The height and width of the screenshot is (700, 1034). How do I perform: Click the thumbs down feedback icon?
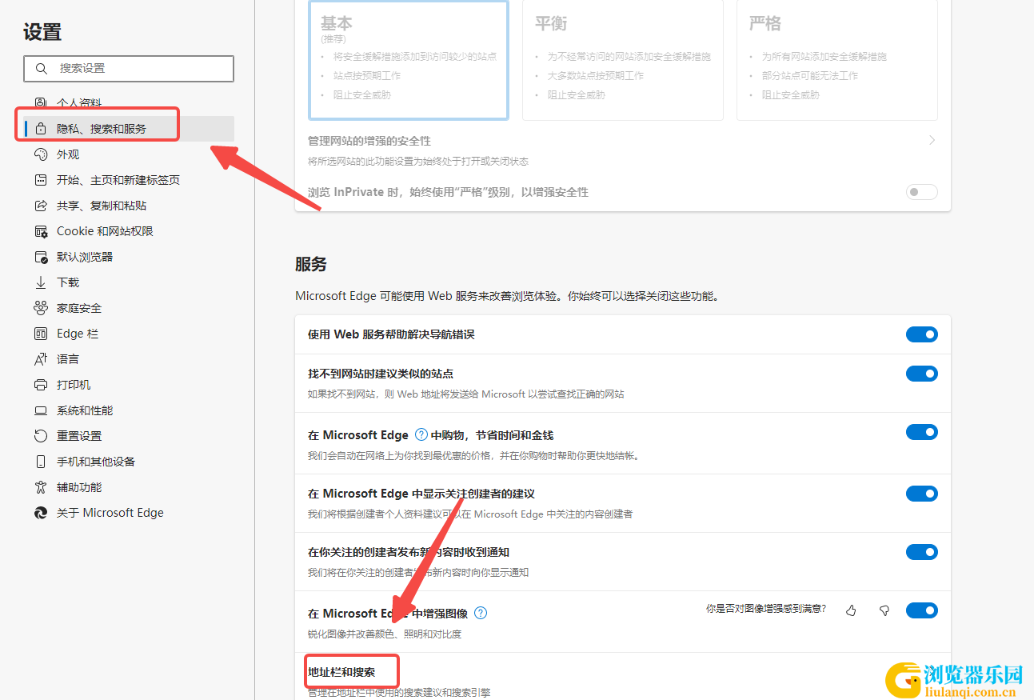[884, 610]
